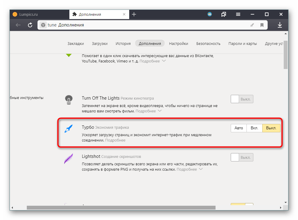Set Турбо mode to Выкл.

[271, 128]
